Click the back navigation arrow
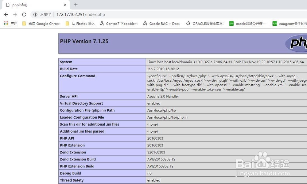307x184 pixels. tap(6, 14)
